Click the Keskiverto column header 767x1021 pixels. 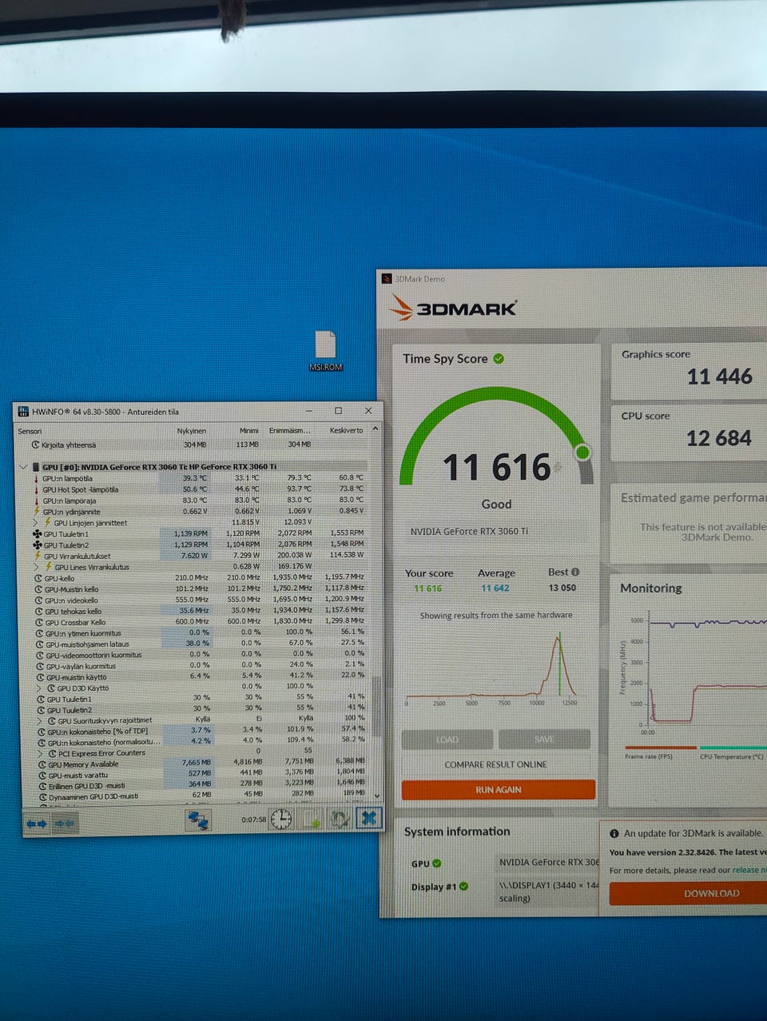point(346,430)
